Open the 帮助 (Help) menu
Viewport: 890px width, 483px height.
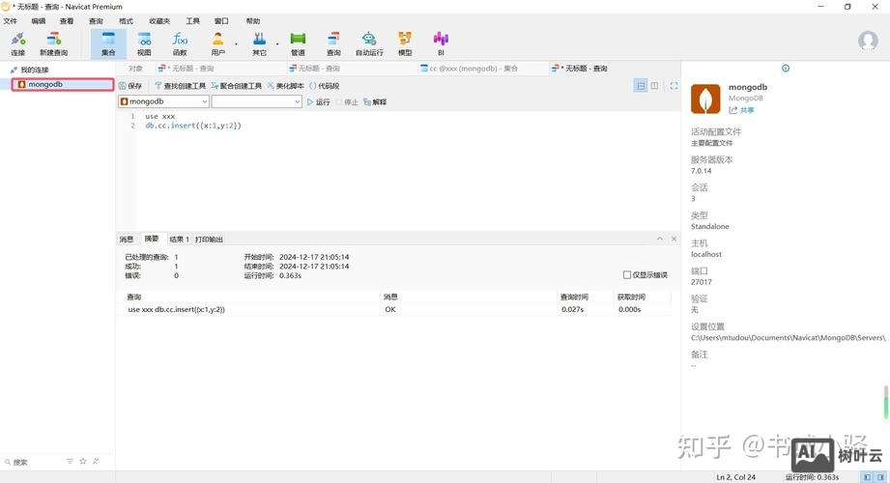point(252,21)
